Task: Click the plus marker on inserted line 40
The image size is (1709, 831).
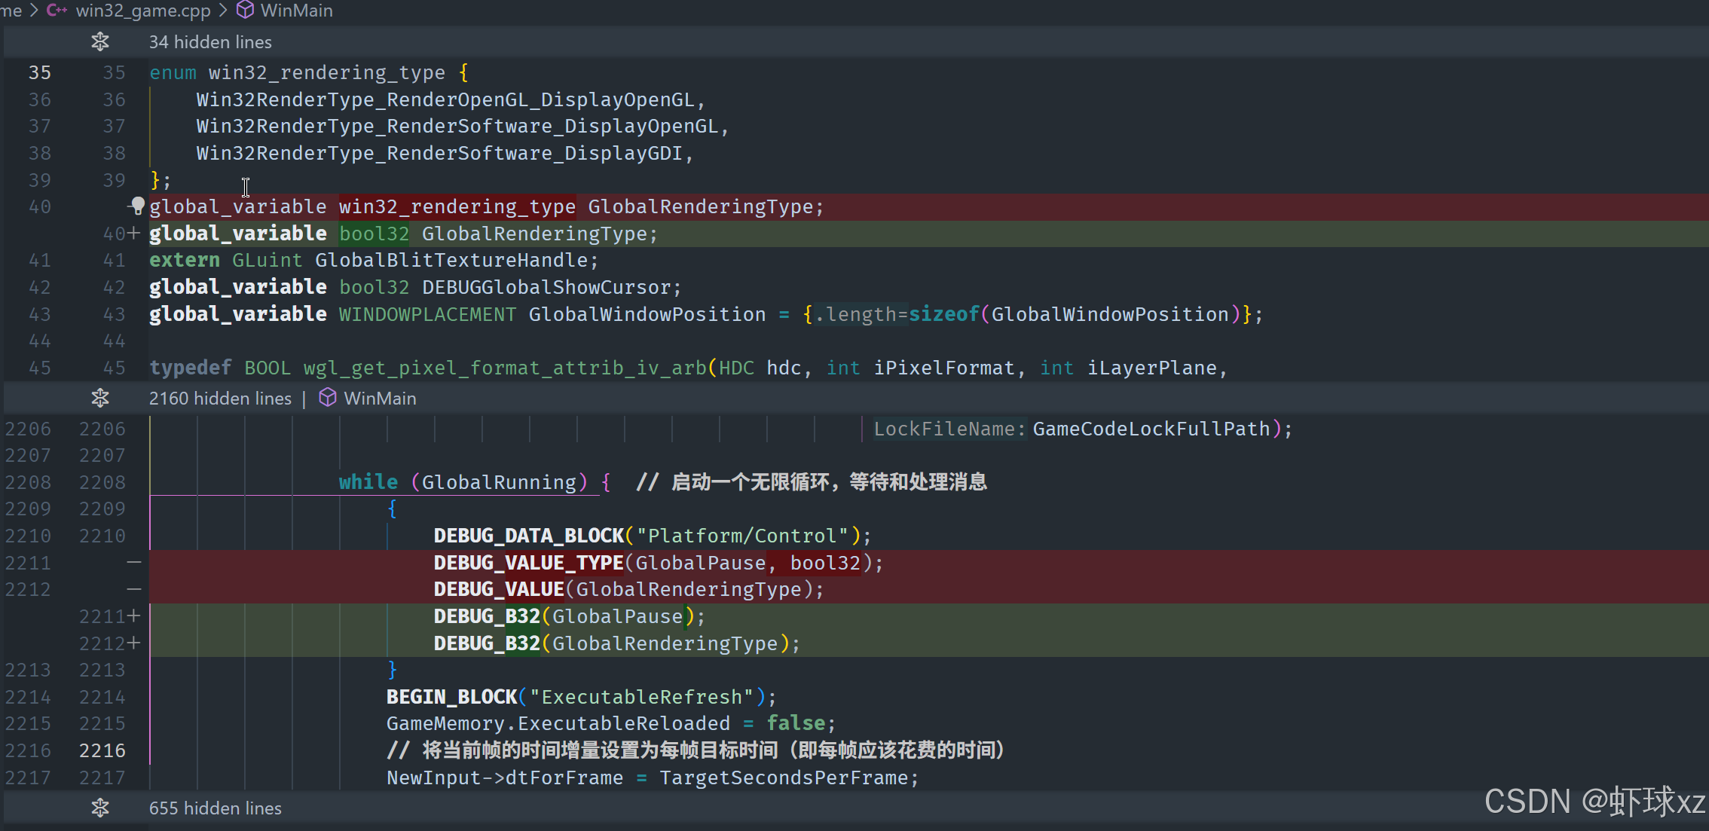Action: click(133, 234)
